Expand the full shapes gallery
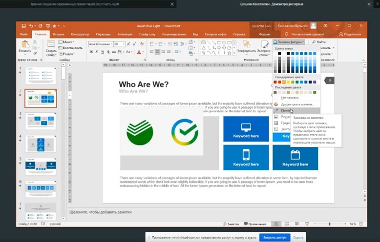The width and height of the screenshot is (380, 242). tap(234, 53)
